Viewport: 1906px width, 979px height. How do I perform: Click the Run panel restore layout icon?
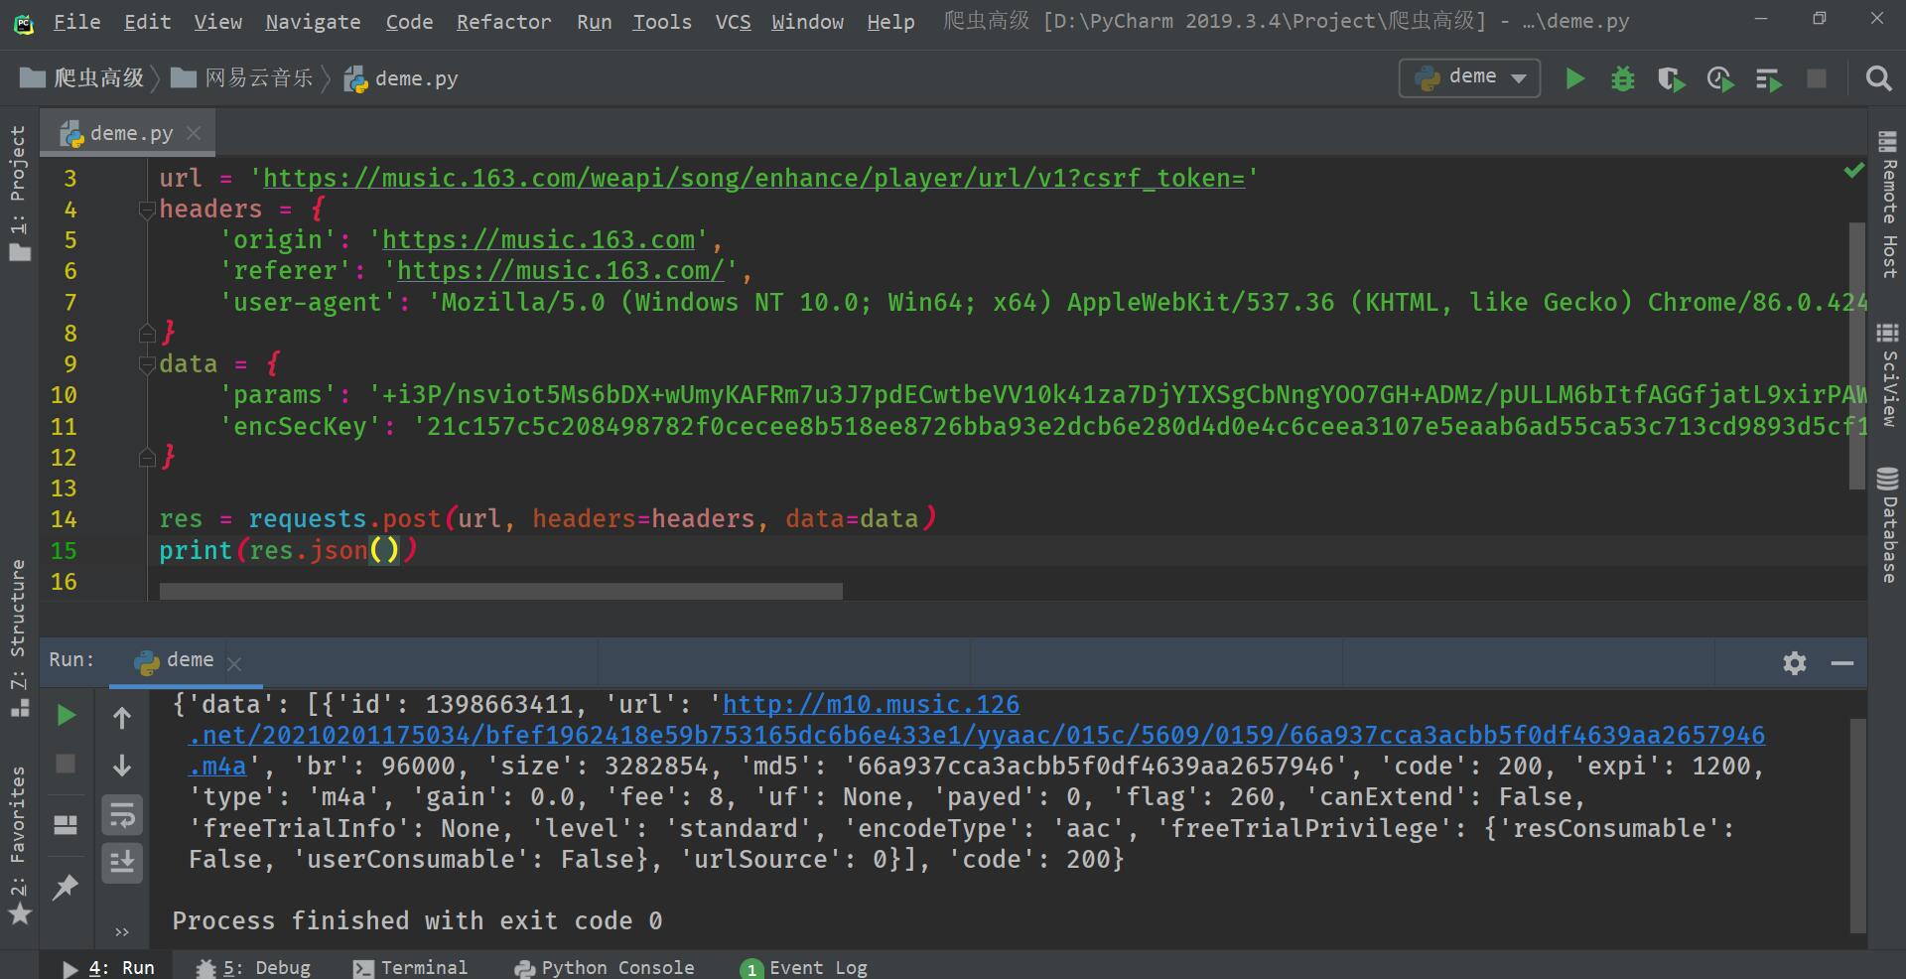coord(66,825)
